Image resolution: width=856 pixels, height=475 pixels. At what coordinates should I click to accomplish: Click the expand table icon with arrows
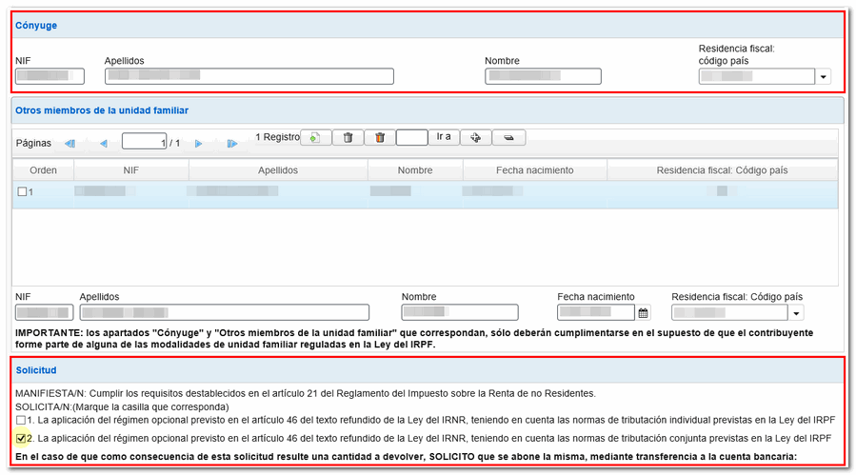[x=475, y=138]
